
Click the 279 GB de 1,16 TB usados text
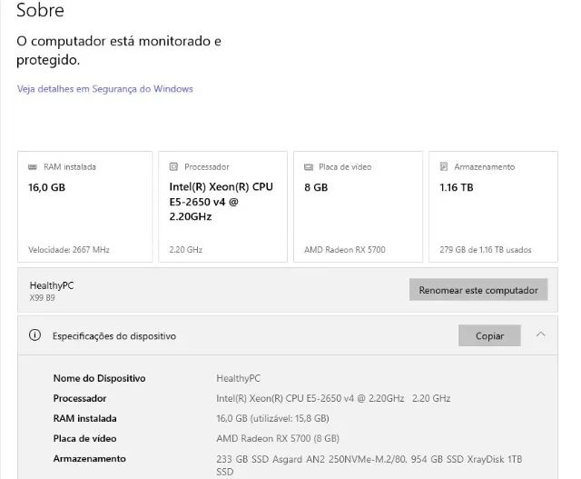[486, 249]
